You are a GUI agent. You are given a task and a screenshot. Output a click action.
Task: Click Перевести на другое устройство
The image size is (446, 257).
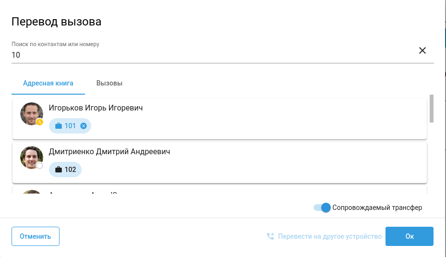point(329,236)
